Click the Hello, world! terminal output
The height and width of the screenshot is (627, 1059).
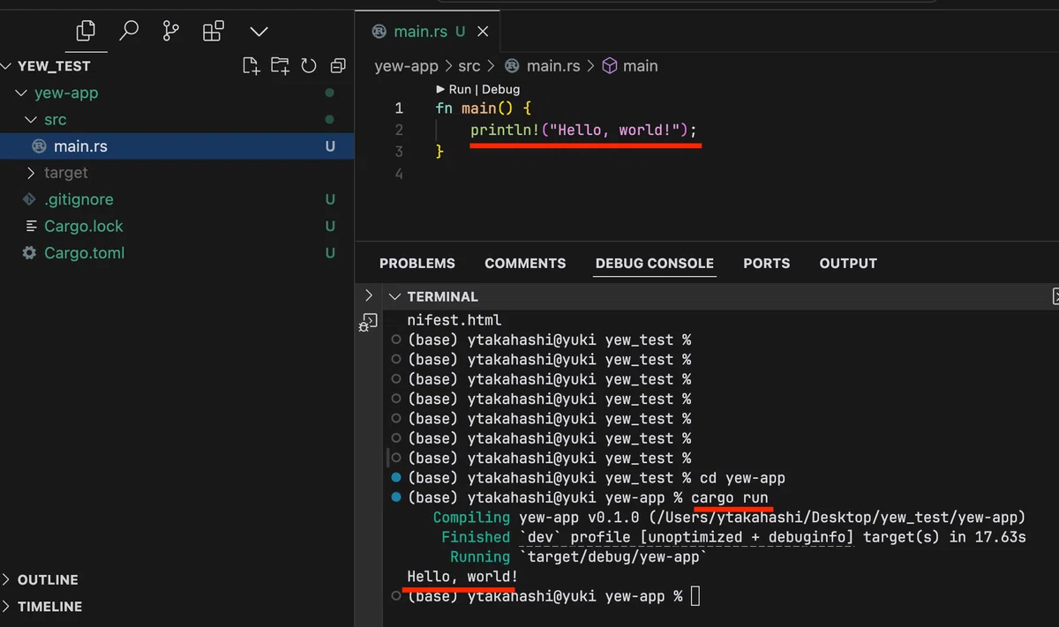tap(462, 577)
